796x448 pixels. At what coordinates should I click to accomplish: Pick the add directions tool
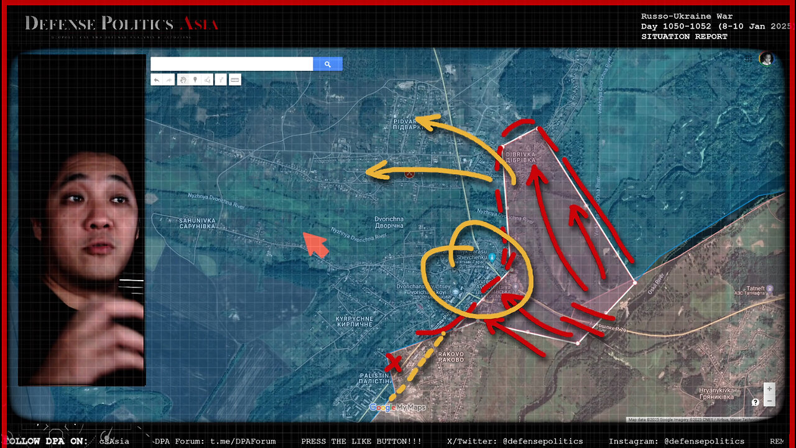pyautogui.click(x=221, y=80)
